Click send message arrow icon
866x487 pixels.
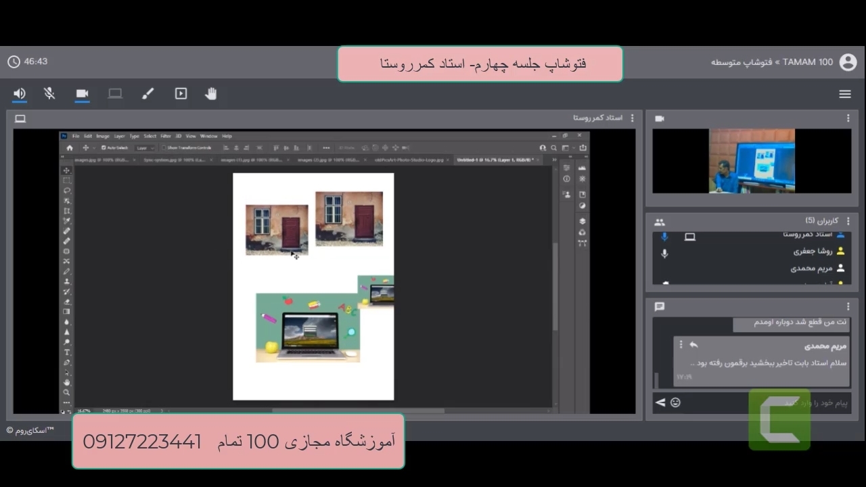coord(660,403)
